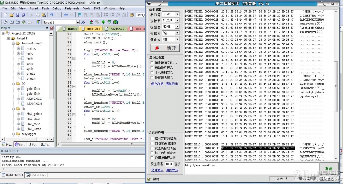Click the Rebuild all targets icon
Image resolution: width=343 pixels, height=184 pixels.
(18, 22)
